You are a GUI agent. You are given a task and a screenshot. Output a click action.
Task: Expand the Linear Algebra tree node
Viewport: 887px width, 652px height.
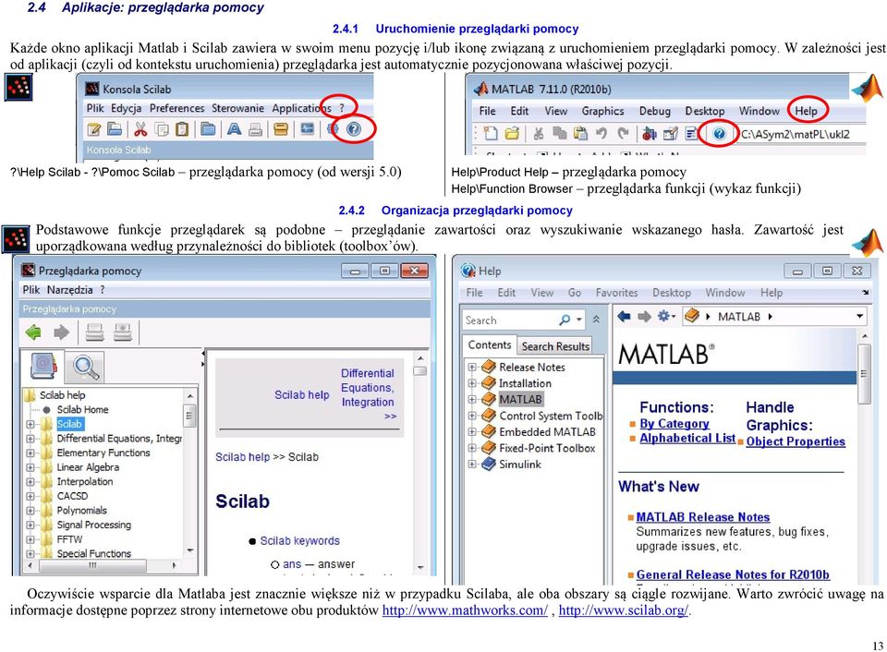click(30, 467)
